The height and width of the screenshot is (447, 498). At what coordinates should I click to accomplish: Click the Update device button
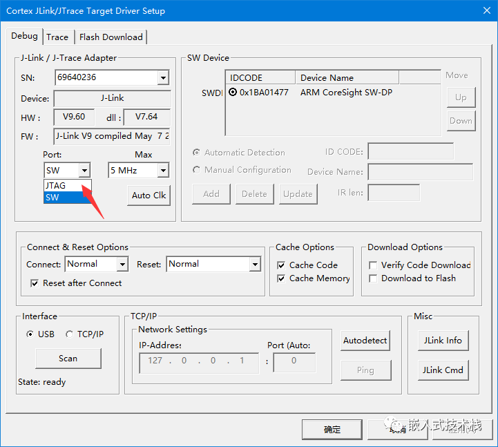[x=298, y=194]
